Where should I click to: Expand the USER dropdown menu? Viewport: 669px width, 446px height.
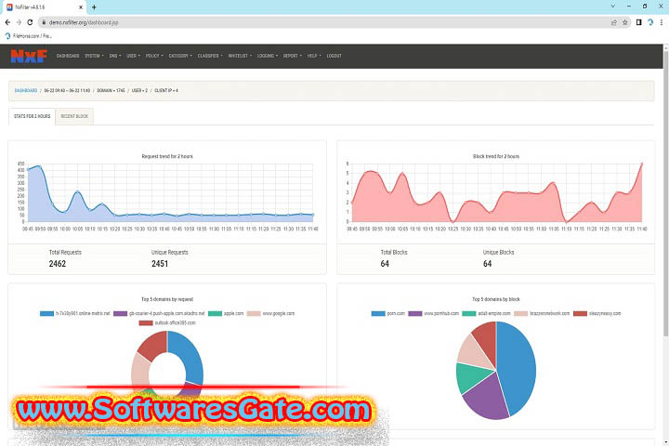(133, 56)
